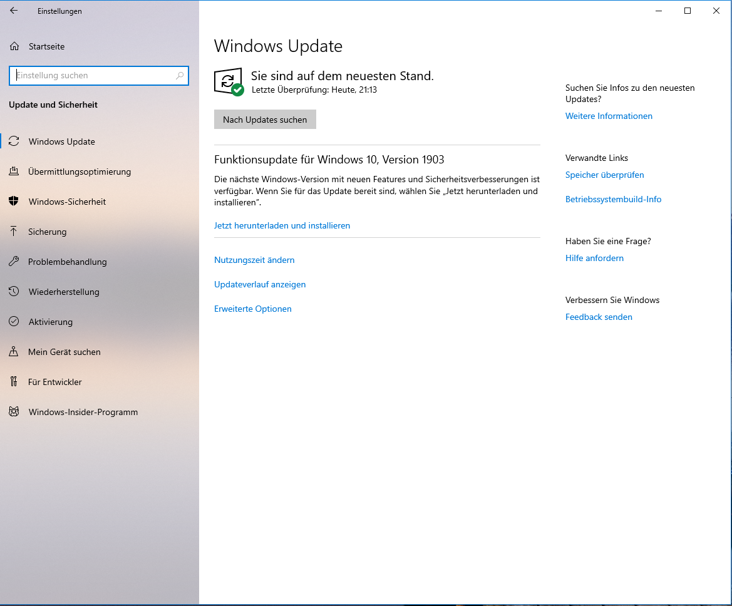This screenshot has height=606, width=732.
Task: Click the back arrow icon
Action: pyautogui.click(x=14, y=10)
